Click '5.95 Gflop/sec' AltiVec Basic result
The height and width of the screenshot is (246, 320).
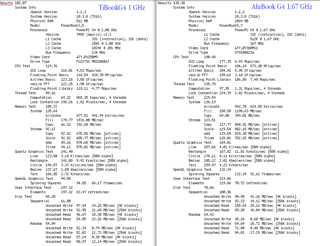pos(248,71)
